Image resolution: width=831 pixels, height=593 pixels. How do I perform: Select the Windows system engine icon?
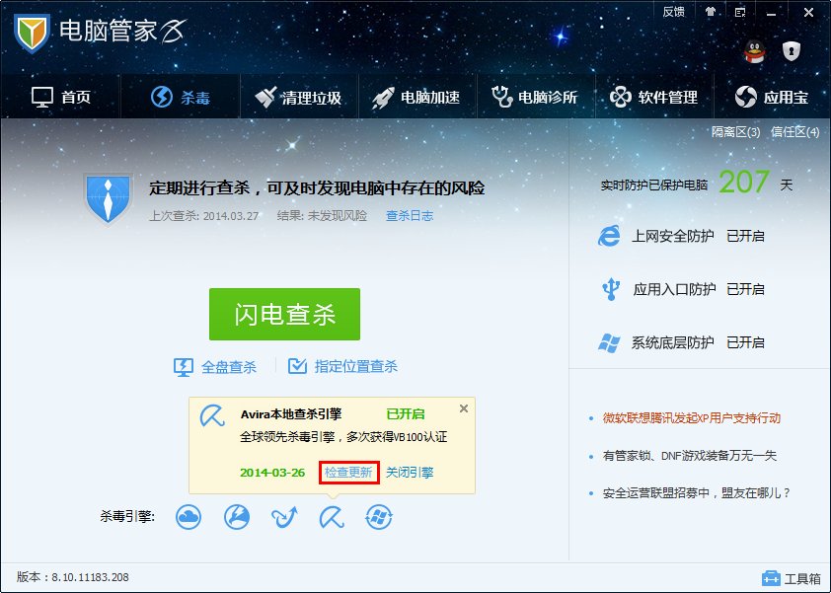click(379, 516)
